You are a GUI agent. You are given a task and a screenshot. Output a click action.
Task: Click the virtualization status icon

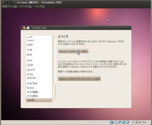127,122
